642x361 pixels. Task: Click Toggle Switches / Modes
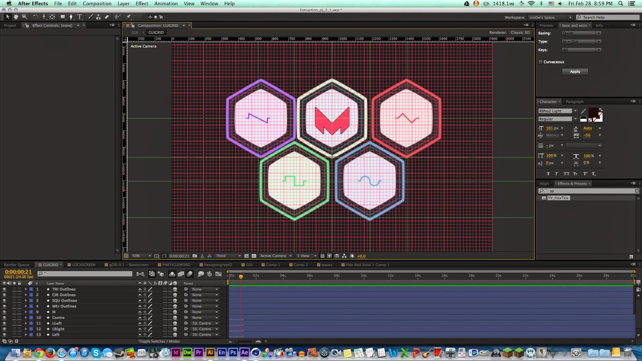pos(159,341)
